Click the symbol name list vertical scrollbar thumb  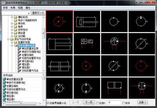43,78
